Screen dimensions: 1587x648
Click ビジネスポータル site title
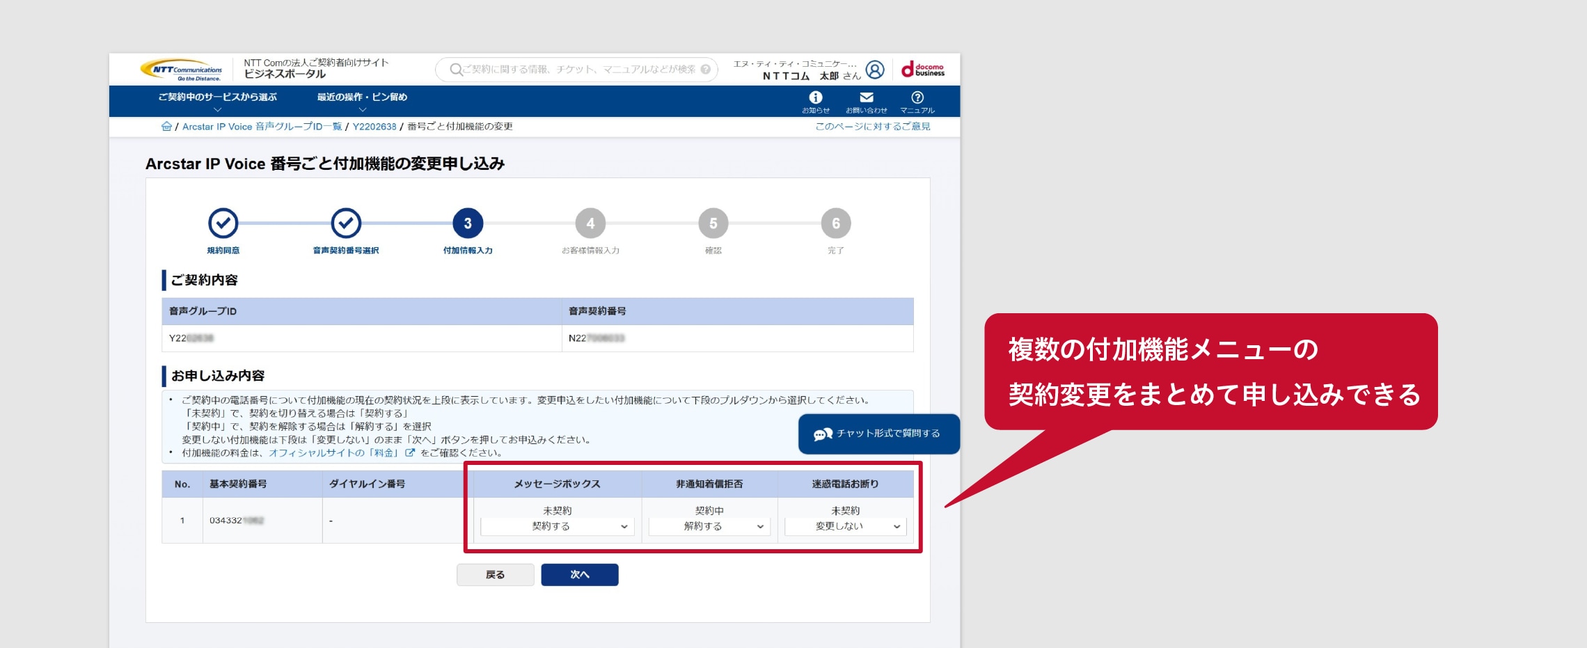285,74
